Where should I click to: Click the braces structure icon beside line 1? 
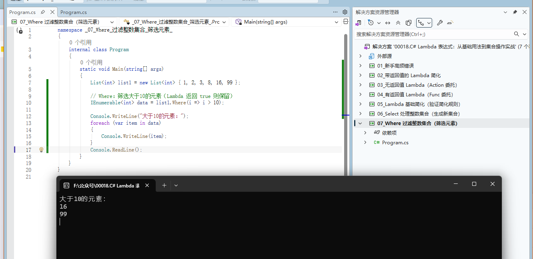pyautogui.click(x=19, y=30)
